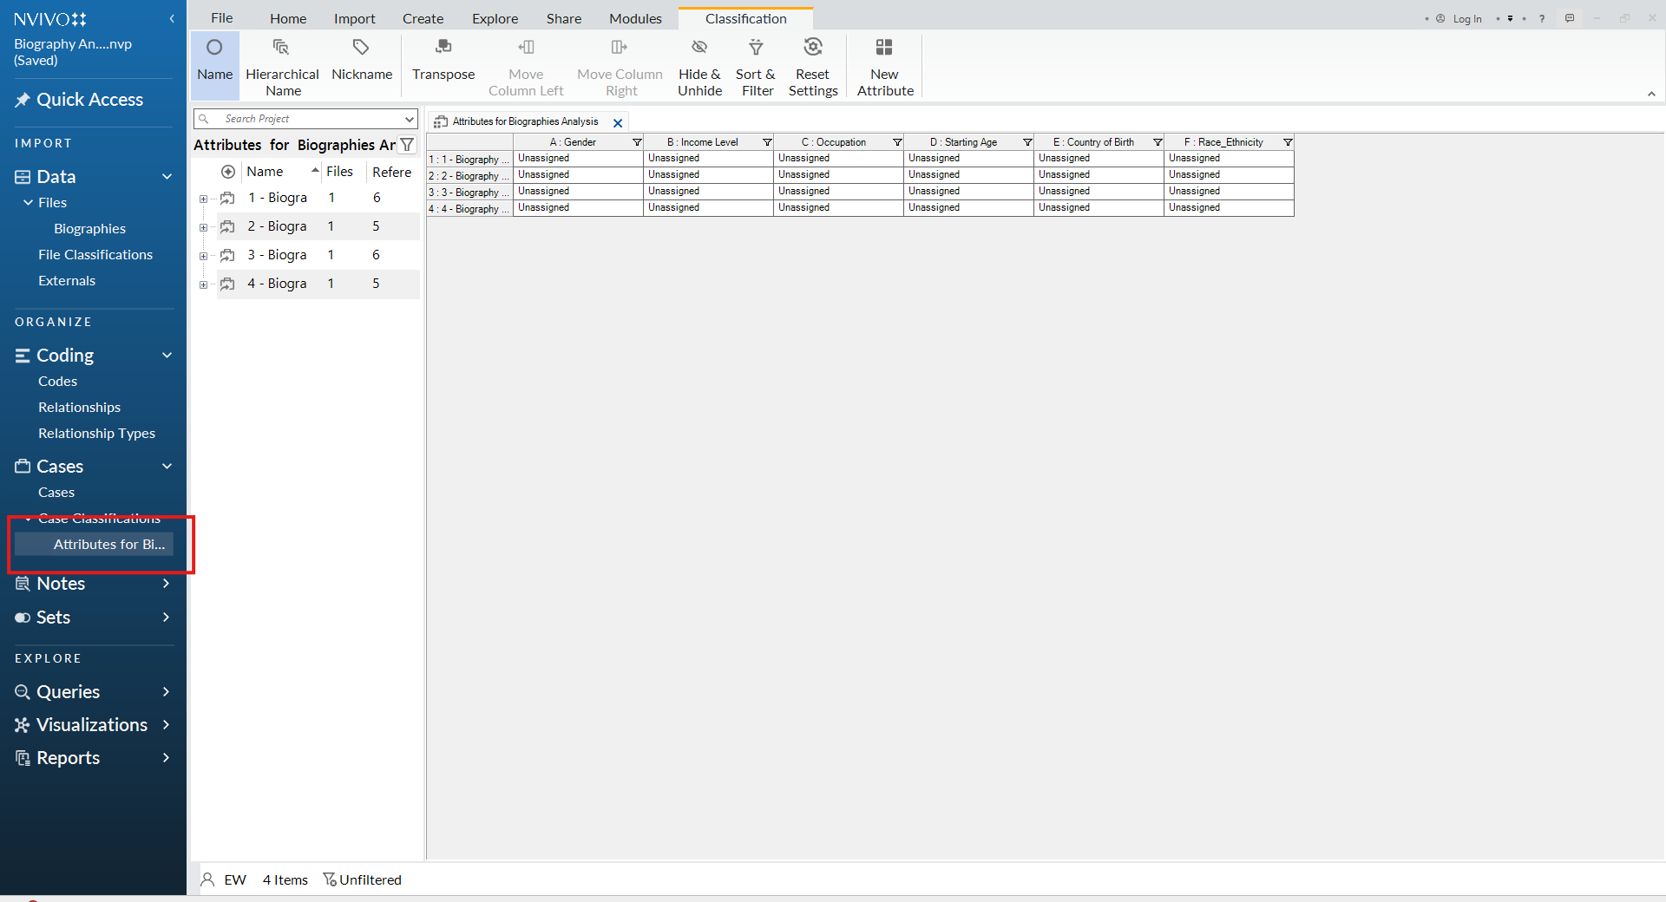
Task: Open filter for Occupation column
Action: point(897,142)
